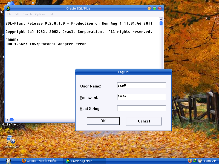
Task: Open the penguin start menu icon
Action: point(8,161)
